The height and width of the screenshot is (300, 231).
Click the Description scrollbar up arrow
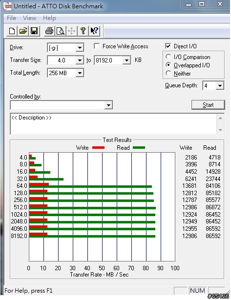click(x=220, y=118)
